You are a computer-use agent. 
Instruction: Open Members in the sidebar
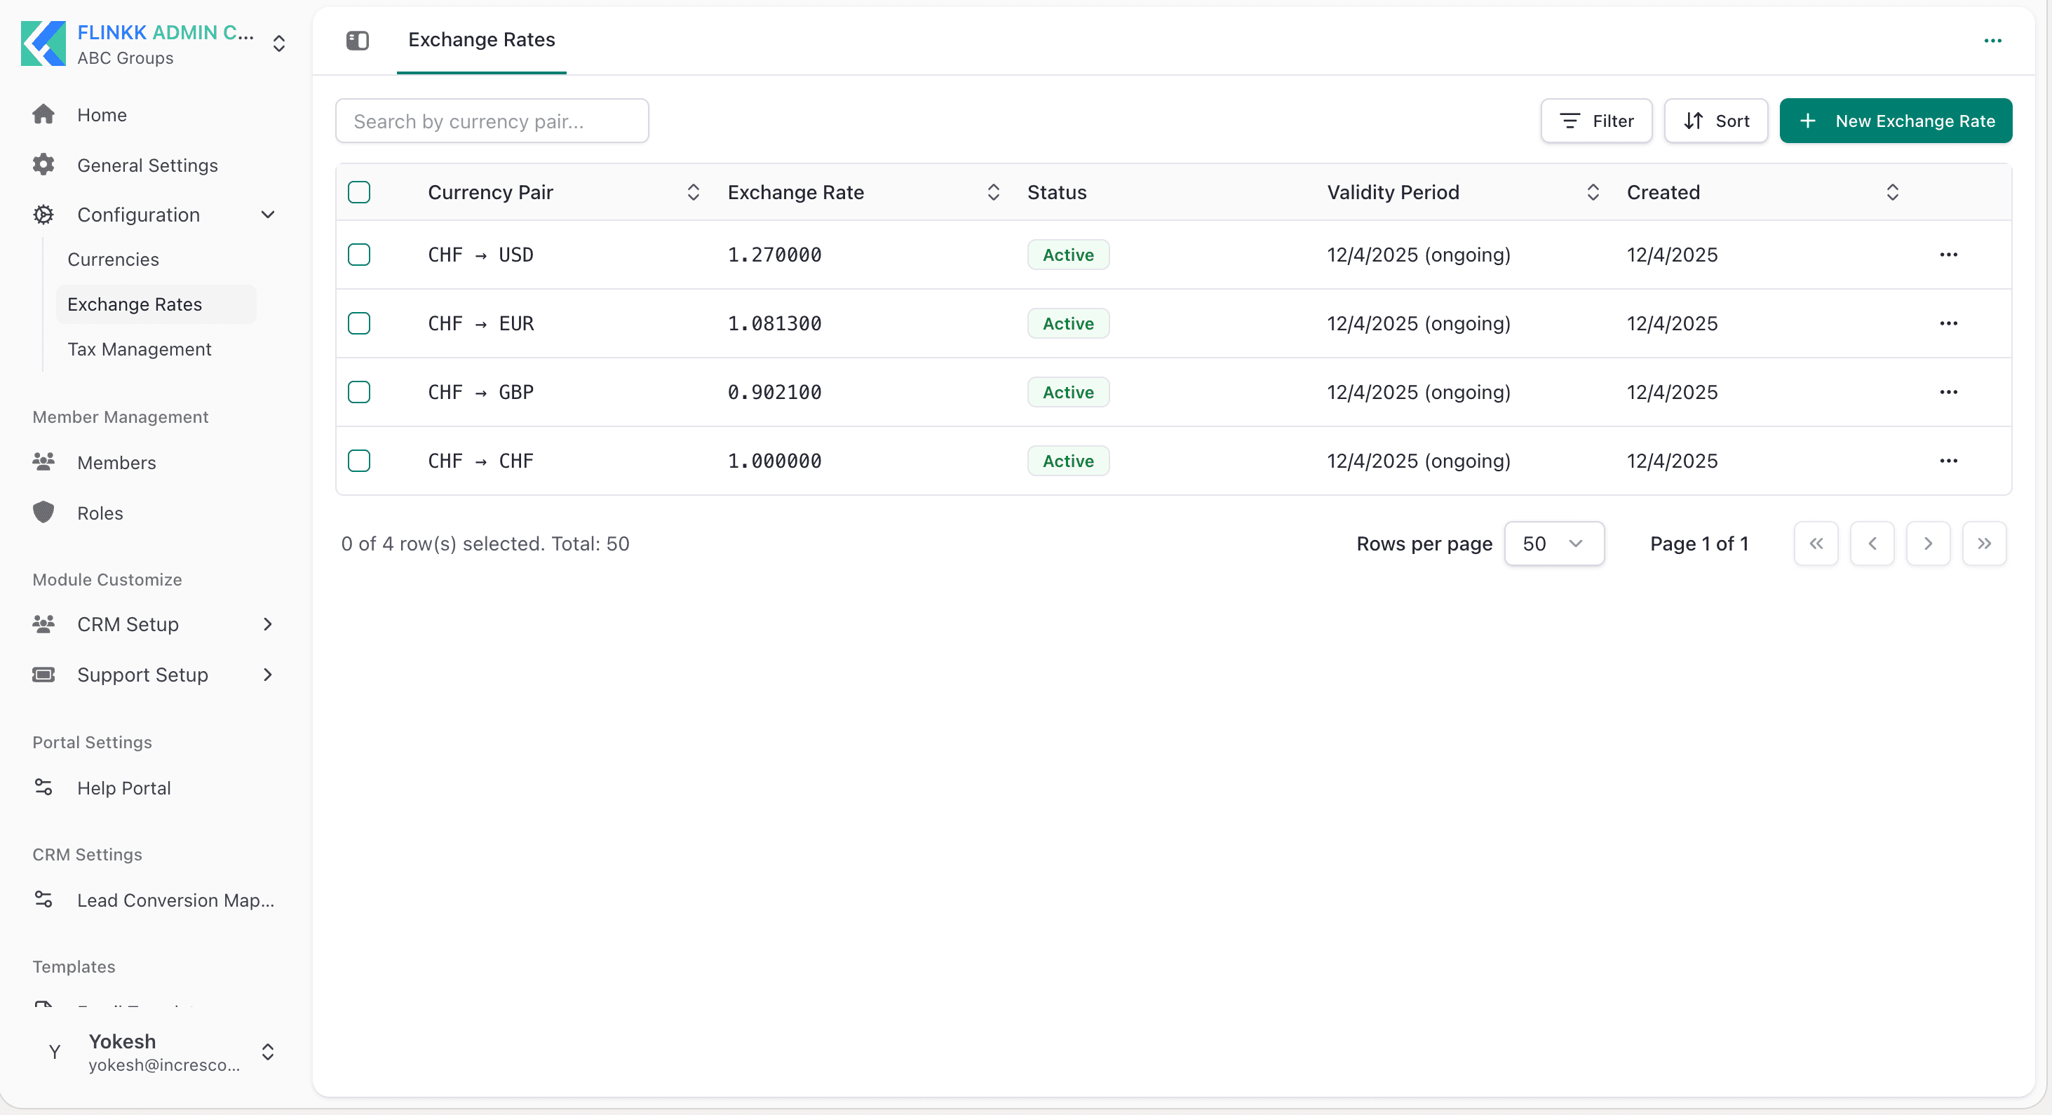pos(116,462)
